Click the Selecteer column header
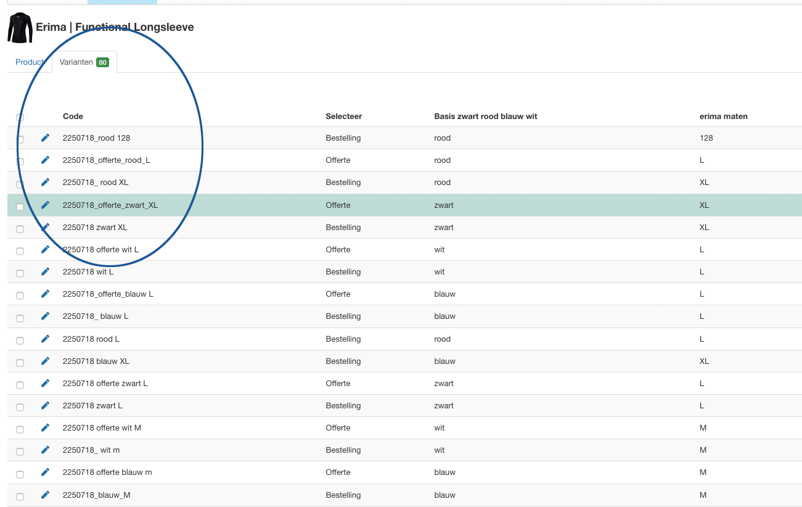Screen dimensions: 802x507 343,116
